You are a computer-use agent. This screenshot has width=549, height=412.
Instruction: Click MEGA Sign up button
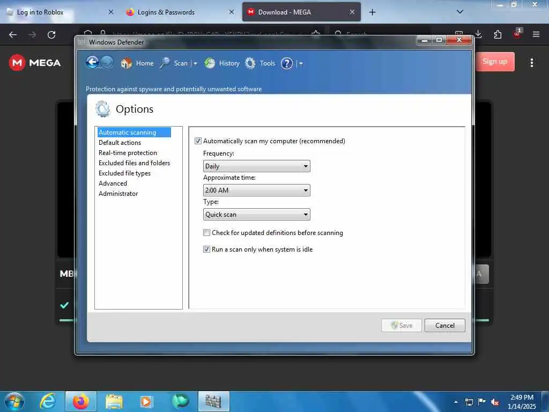[495, 62]
